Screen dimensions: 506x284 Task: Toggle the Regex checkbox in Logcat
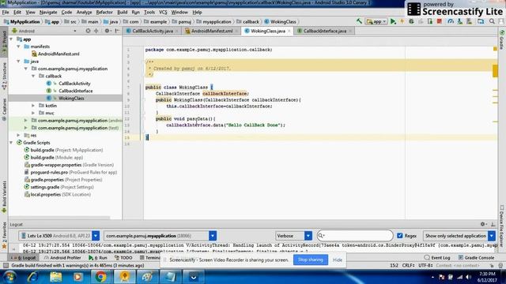click(x=400, y=236)
